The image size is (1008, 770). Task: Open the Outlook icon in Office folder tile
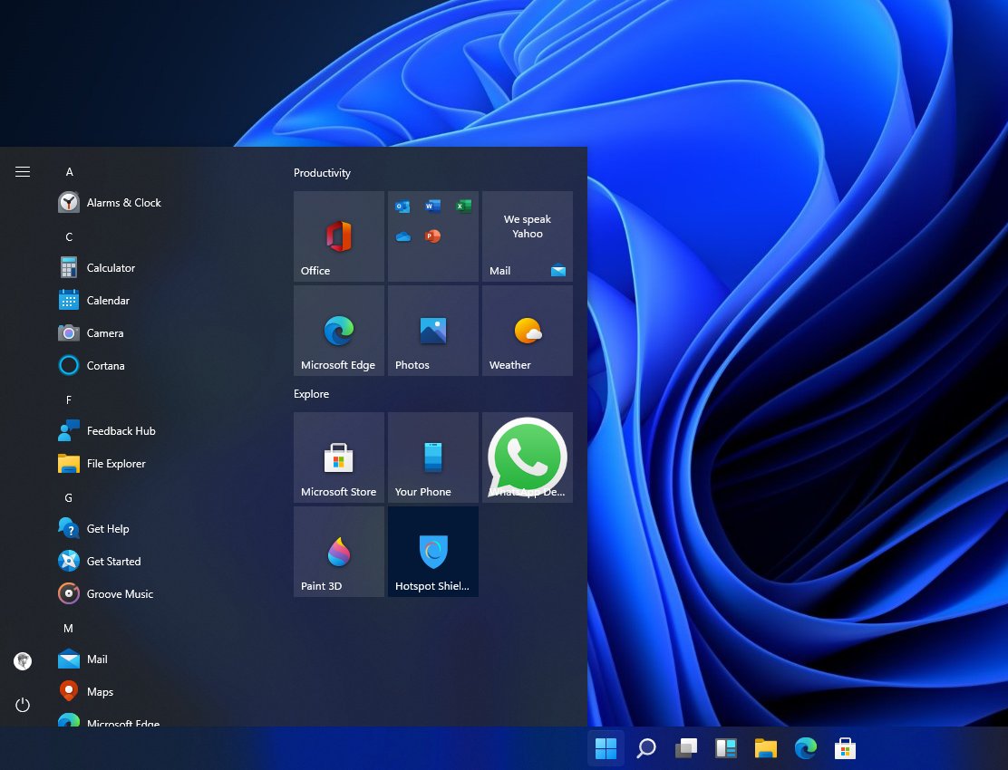(x=403, y=207)
